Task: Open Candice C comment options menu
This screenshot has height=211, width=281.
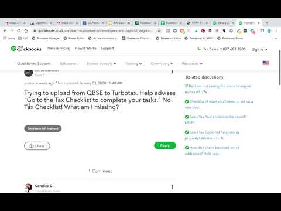Action: pyautogui.click(x=172, y=187)
